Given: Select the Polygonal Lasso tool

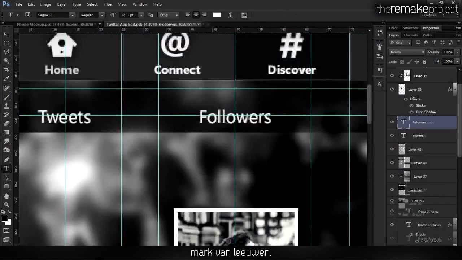Looking at the screenshot, I should 6,52.
